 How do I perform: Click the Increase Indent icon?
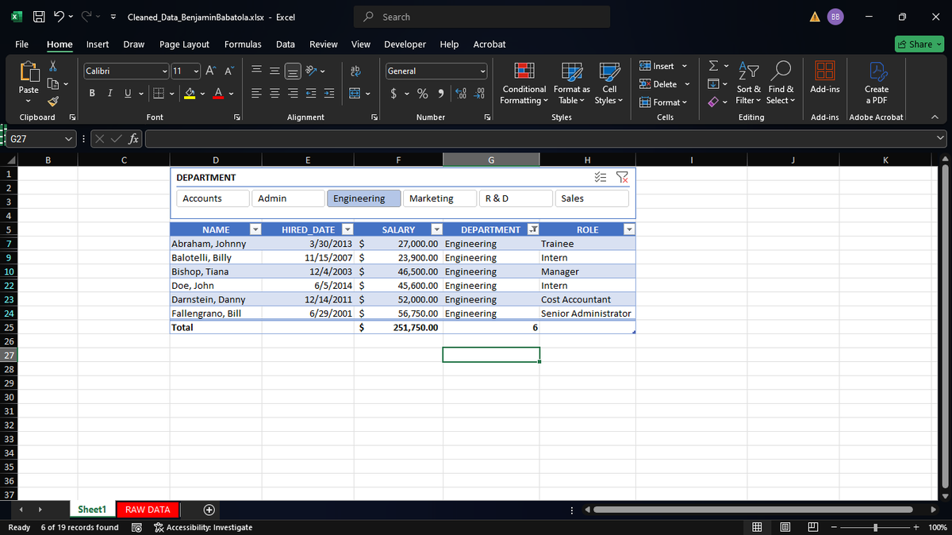[328, 94]
